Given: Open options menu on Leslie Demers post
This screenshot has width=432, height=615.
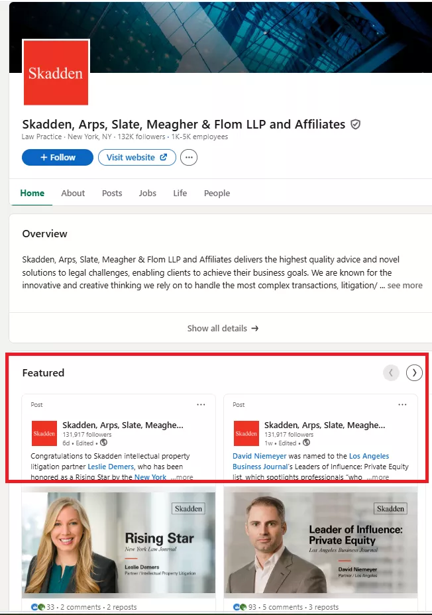Looking at the screenshot, I should click(201, 404).
